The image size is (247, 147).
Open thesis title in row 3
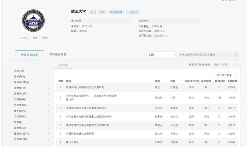point(86,108)
